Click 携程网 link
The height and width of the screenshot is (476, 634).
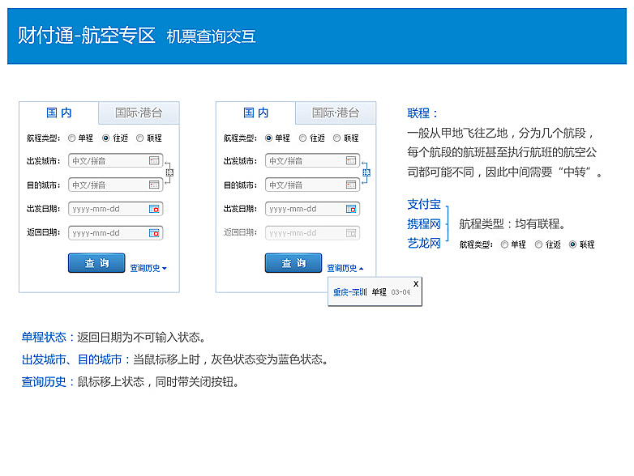coord(424,223)
